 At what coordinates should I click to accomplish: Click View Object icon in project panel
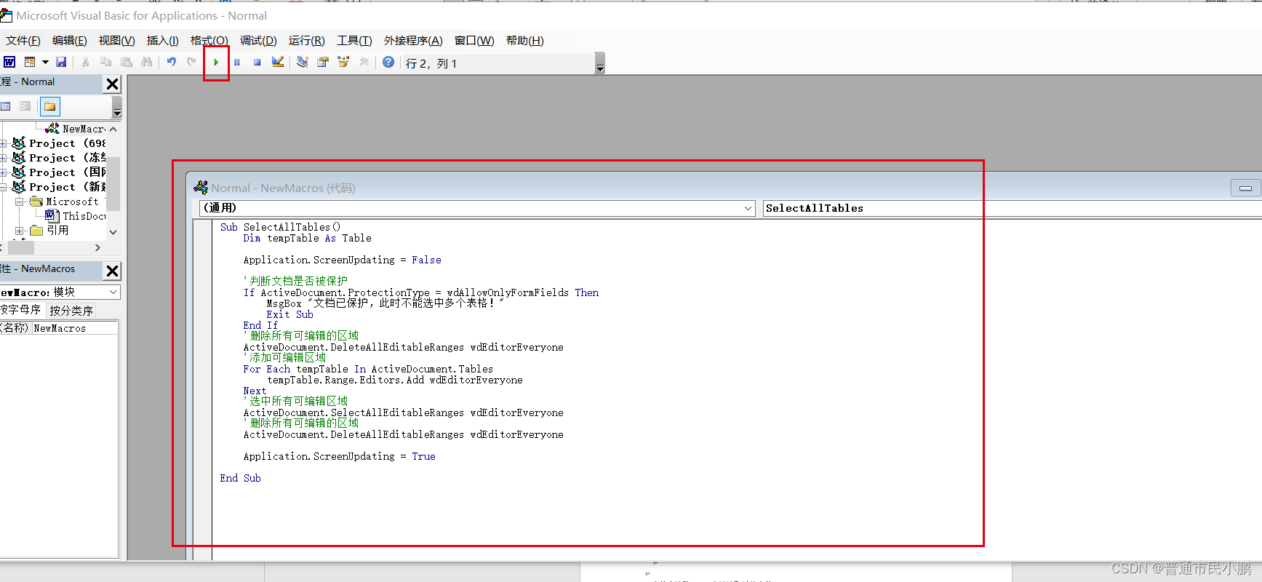coord(25,107)
